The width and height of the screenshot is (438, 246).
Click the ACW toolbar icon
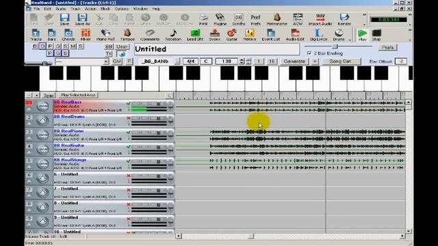(298, 19)
